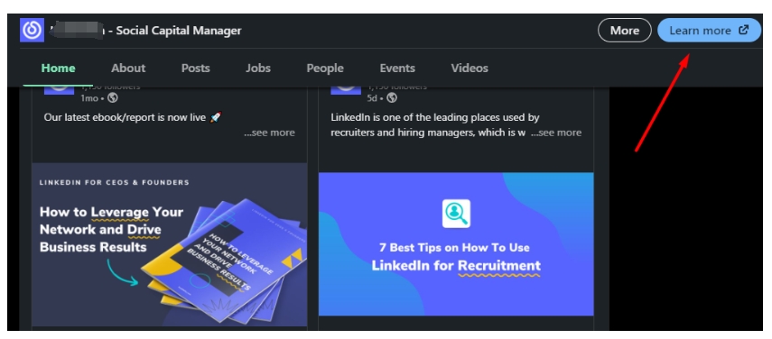Select the Home tab
The height and width of the screenshot is (339, 772).
pyautogui.click(x=58, y=69)
